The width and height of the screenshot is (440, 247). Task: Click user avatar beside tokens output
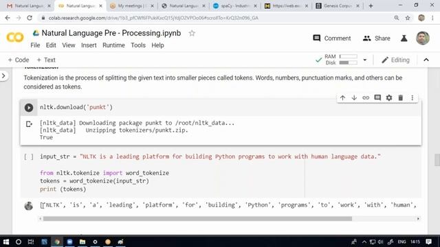[29, 206]
